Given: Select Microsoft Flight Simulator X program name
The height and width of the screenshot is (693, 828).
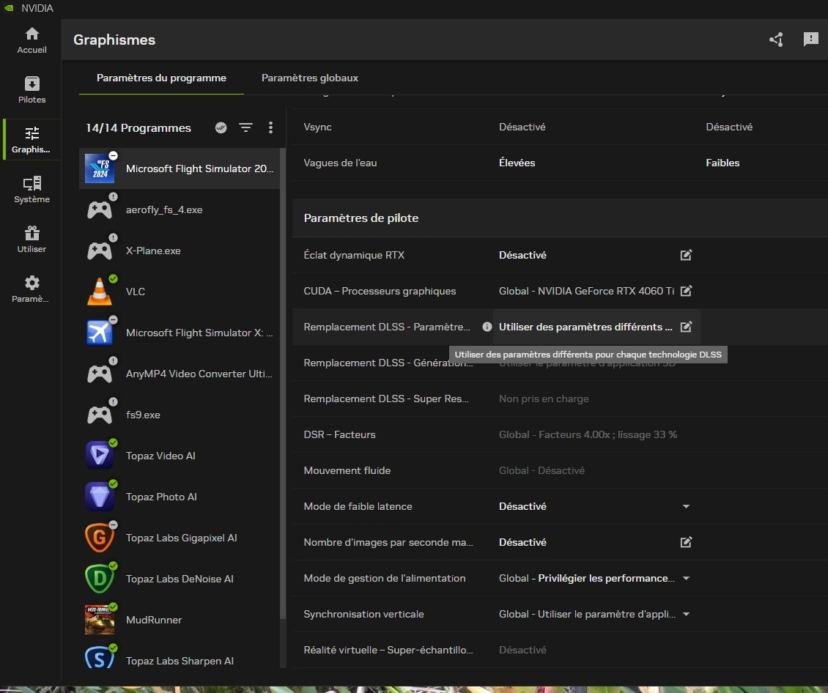Looking at the screenshot, I should pos(199,333).
